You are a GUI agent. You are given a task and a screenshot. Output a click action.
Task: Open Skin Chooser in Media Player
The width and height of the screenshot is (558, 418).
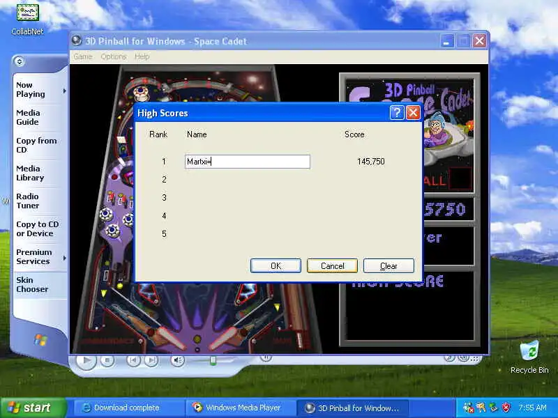pyautogui.click(x=32, y=284)
